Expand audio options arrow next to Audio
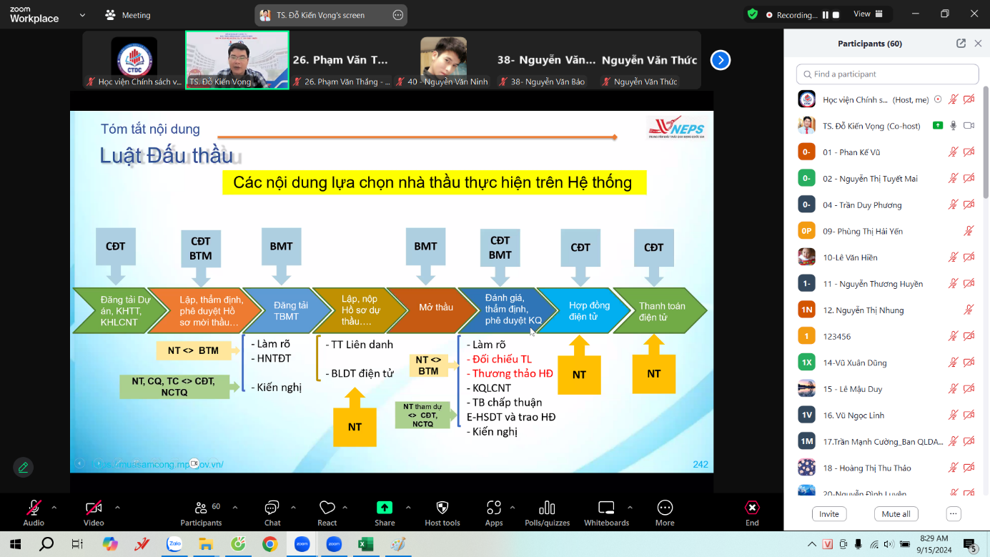This screenshot has width=990, height=557. pos(54,508)
